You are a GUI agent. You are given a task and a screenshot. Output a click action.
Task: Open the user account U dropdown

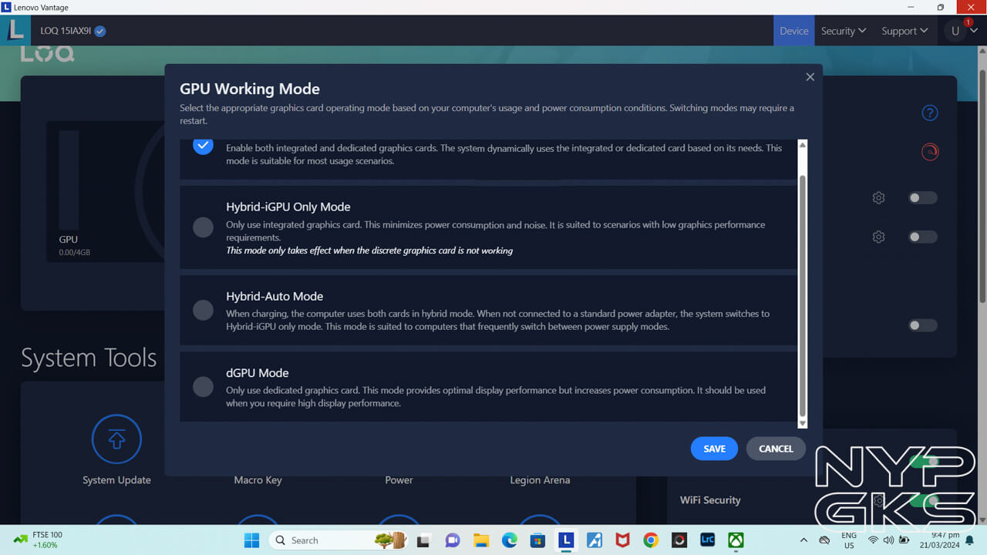point(962,31)
